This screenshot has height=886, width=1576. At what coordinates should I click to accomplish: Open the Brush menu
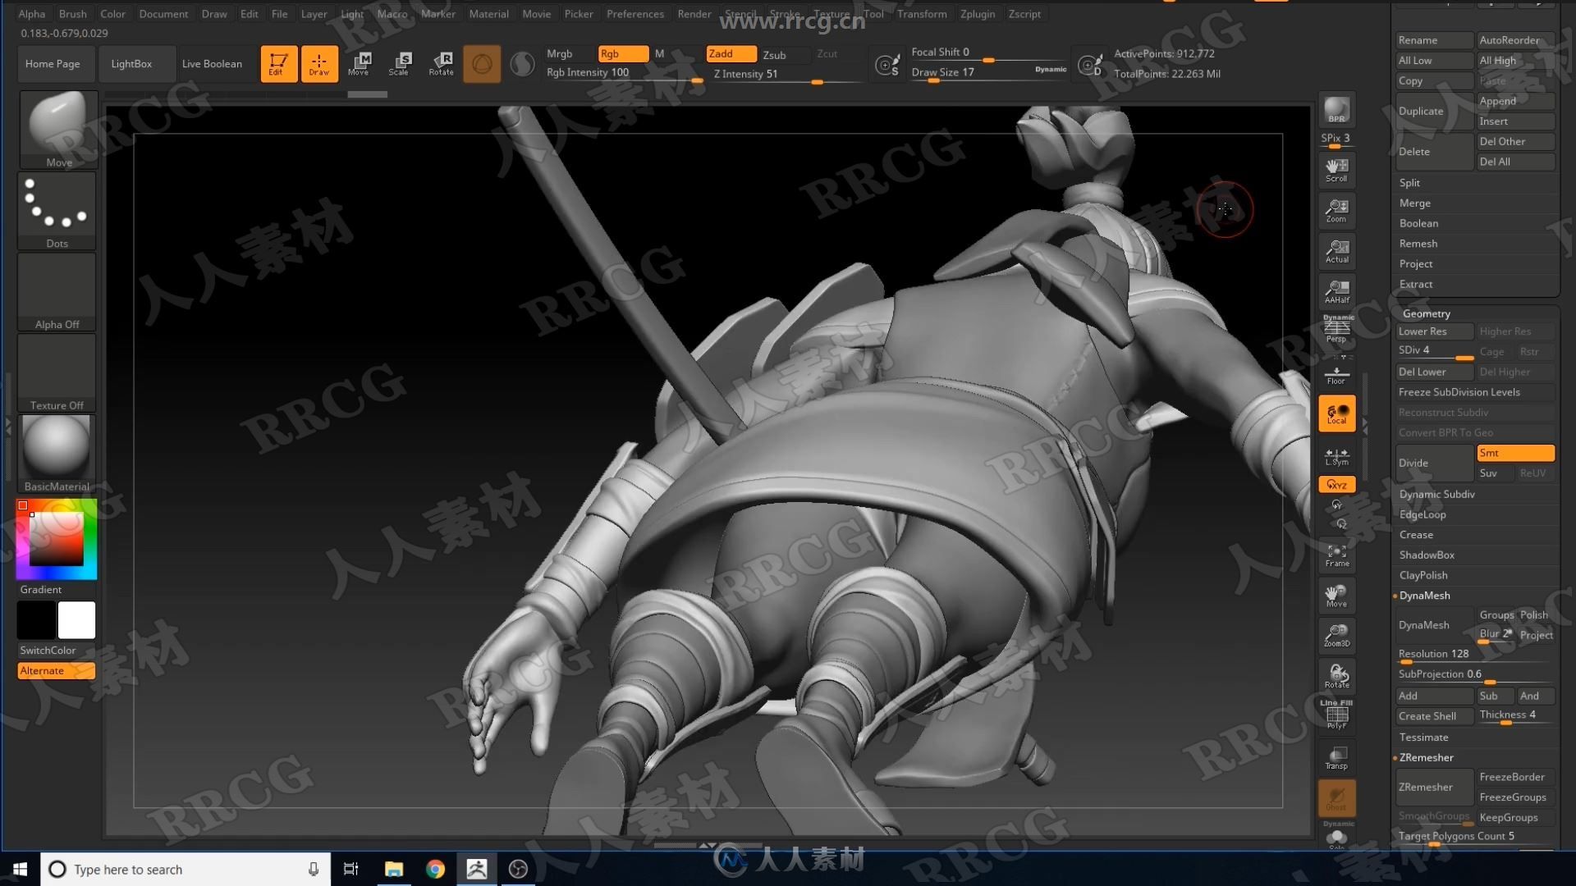[72, 14]
